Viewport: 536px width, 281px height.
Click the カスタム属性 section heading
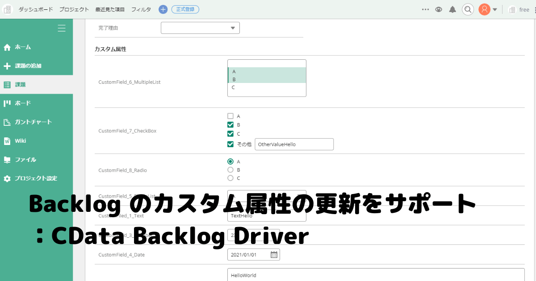(110, 49)
